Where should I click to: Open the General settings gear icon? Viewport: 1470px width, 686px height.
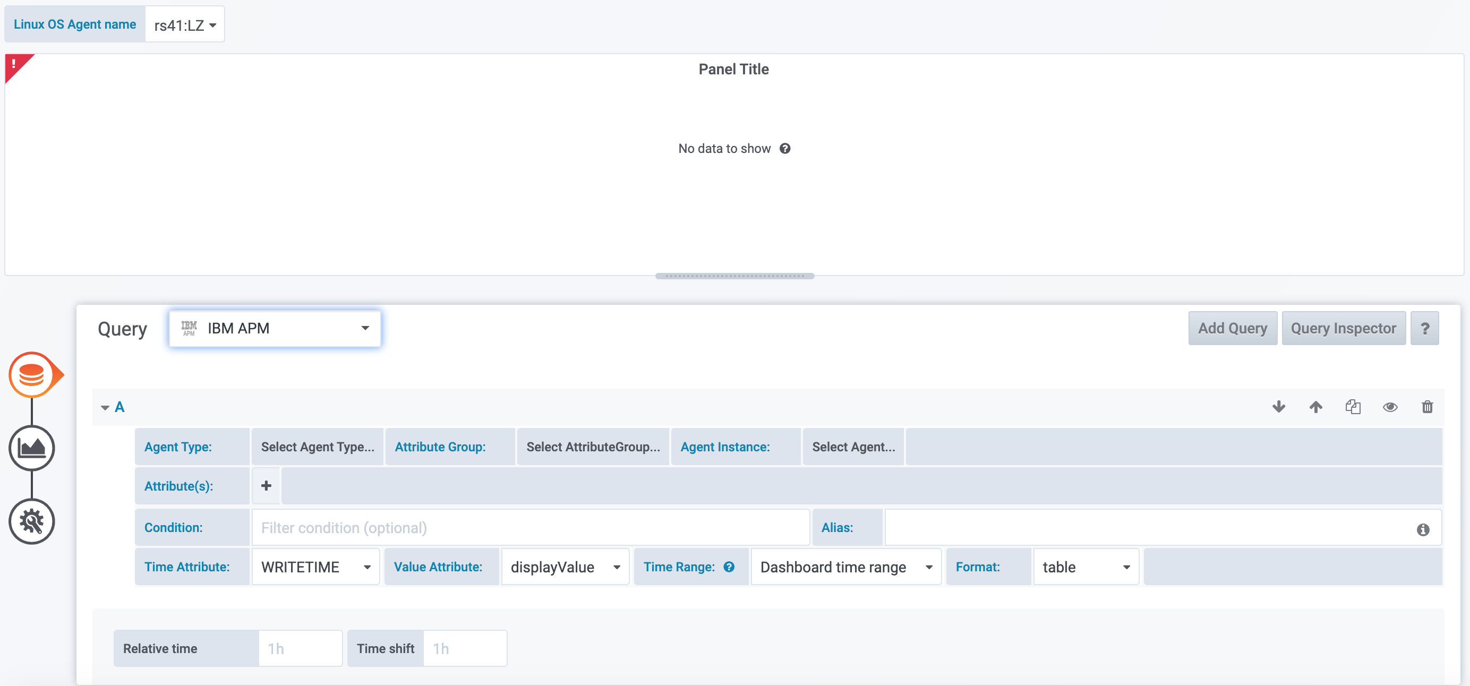coord(31,521)
